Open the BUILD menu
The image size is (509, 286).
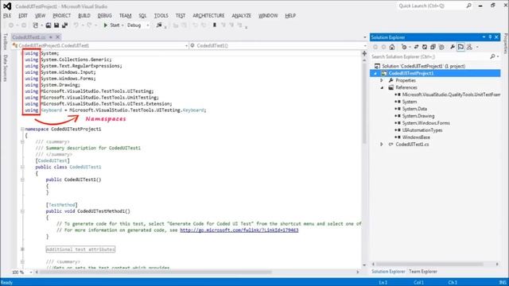coord(84,16)
